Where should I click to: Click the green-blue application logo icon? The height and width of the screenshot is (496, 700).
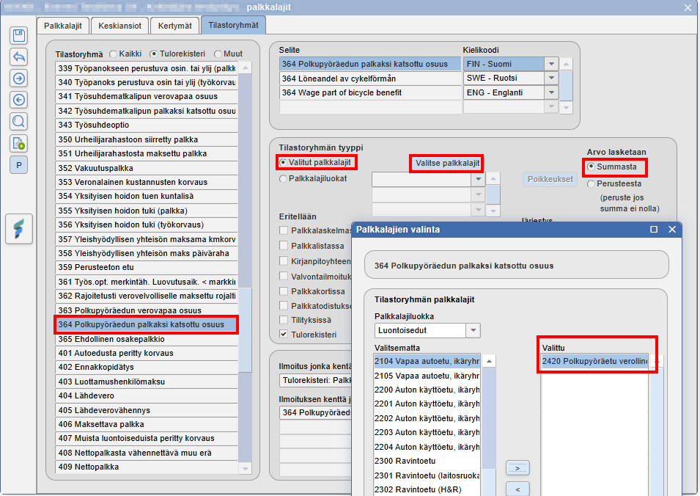19,229
